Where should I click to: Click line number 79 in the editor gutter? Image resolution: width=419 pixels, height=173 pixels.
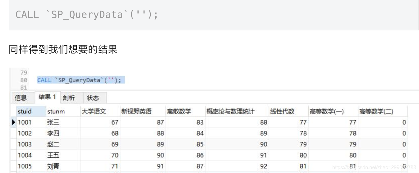[24, 73]
